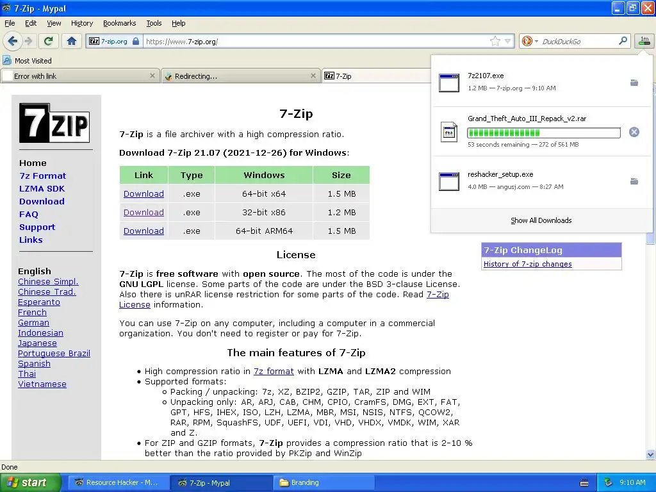Focus the DuckDuckGo search field

coord(579,42)
